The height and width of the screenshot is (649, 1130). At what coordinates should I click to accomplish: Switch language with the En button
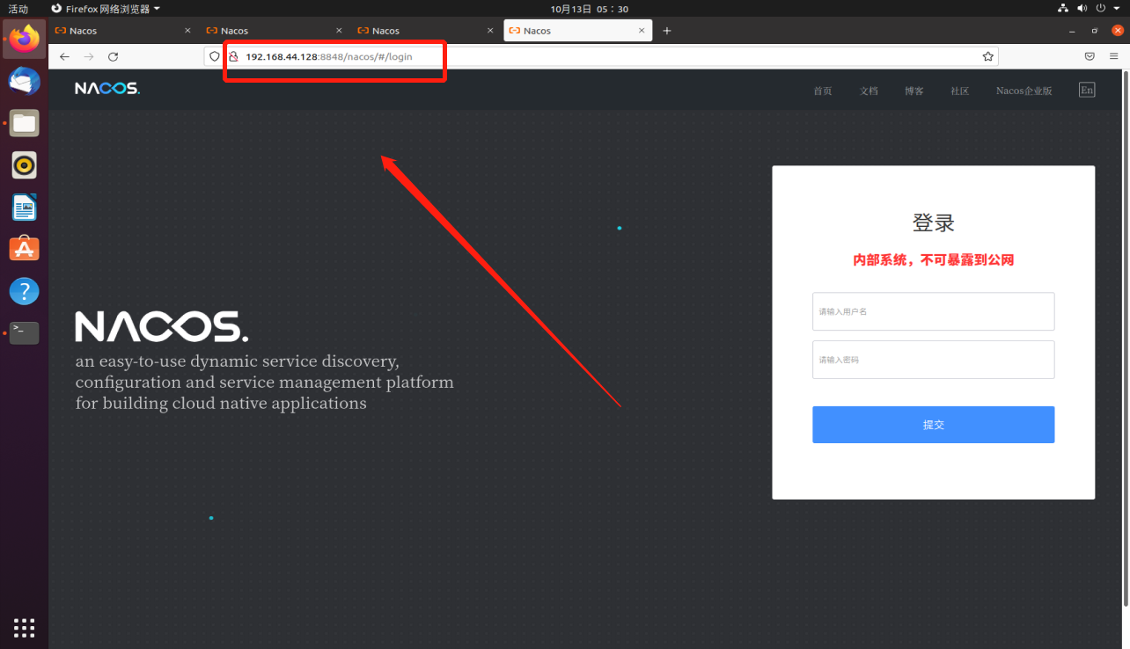1087,90
